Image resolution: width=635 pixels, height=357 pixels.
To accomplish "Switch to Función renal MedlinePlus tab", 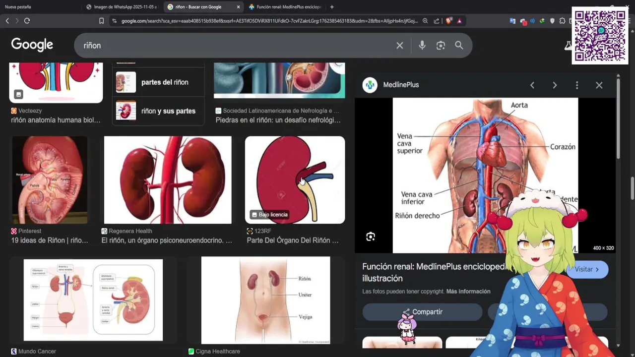I will point(285,7).
